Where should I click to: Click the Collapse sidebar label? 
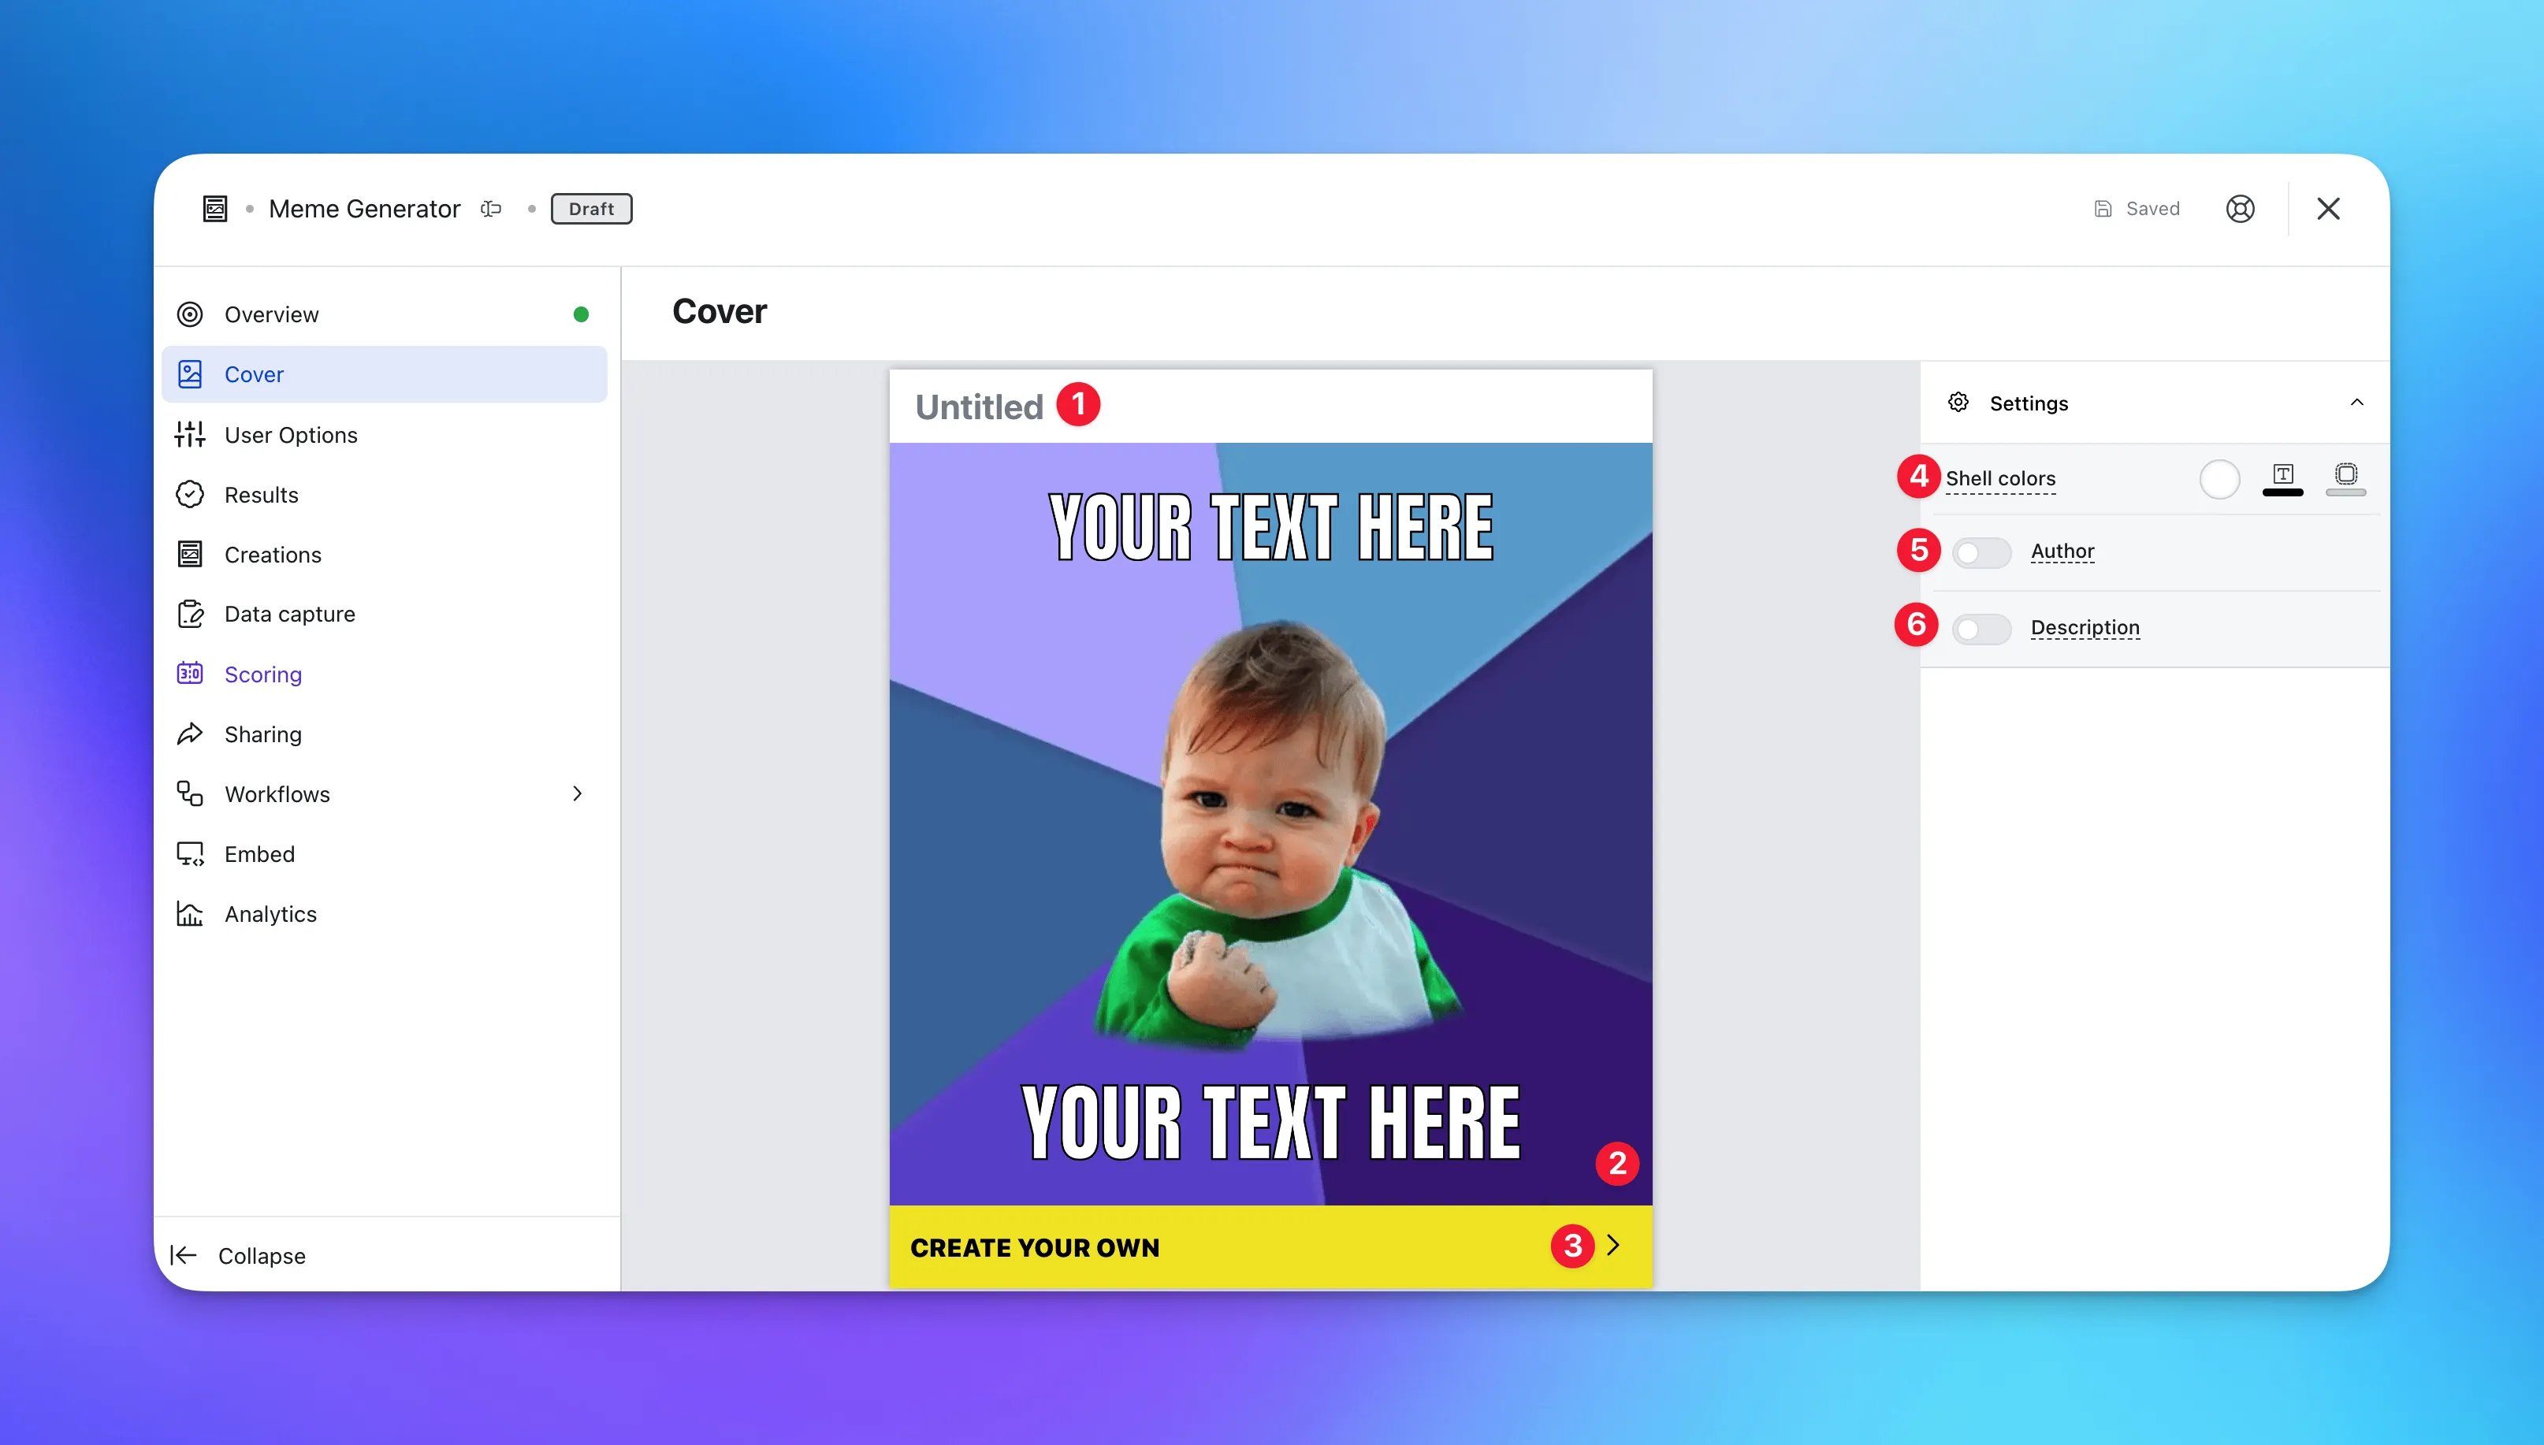coord(261,1255)
